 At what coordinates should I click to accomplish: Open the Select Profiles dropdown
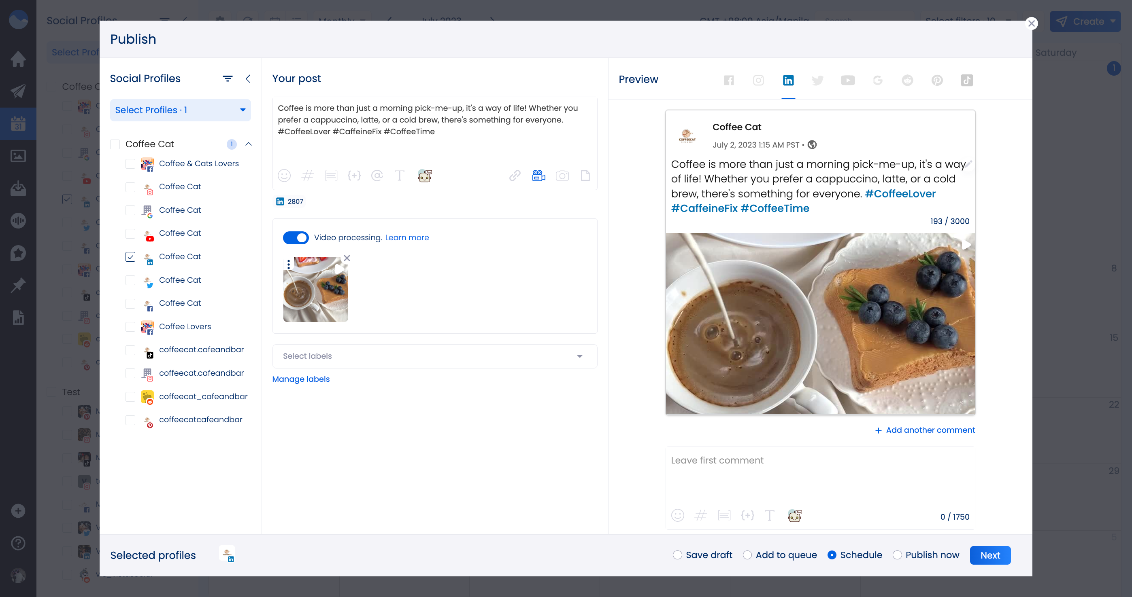(180, 110)
